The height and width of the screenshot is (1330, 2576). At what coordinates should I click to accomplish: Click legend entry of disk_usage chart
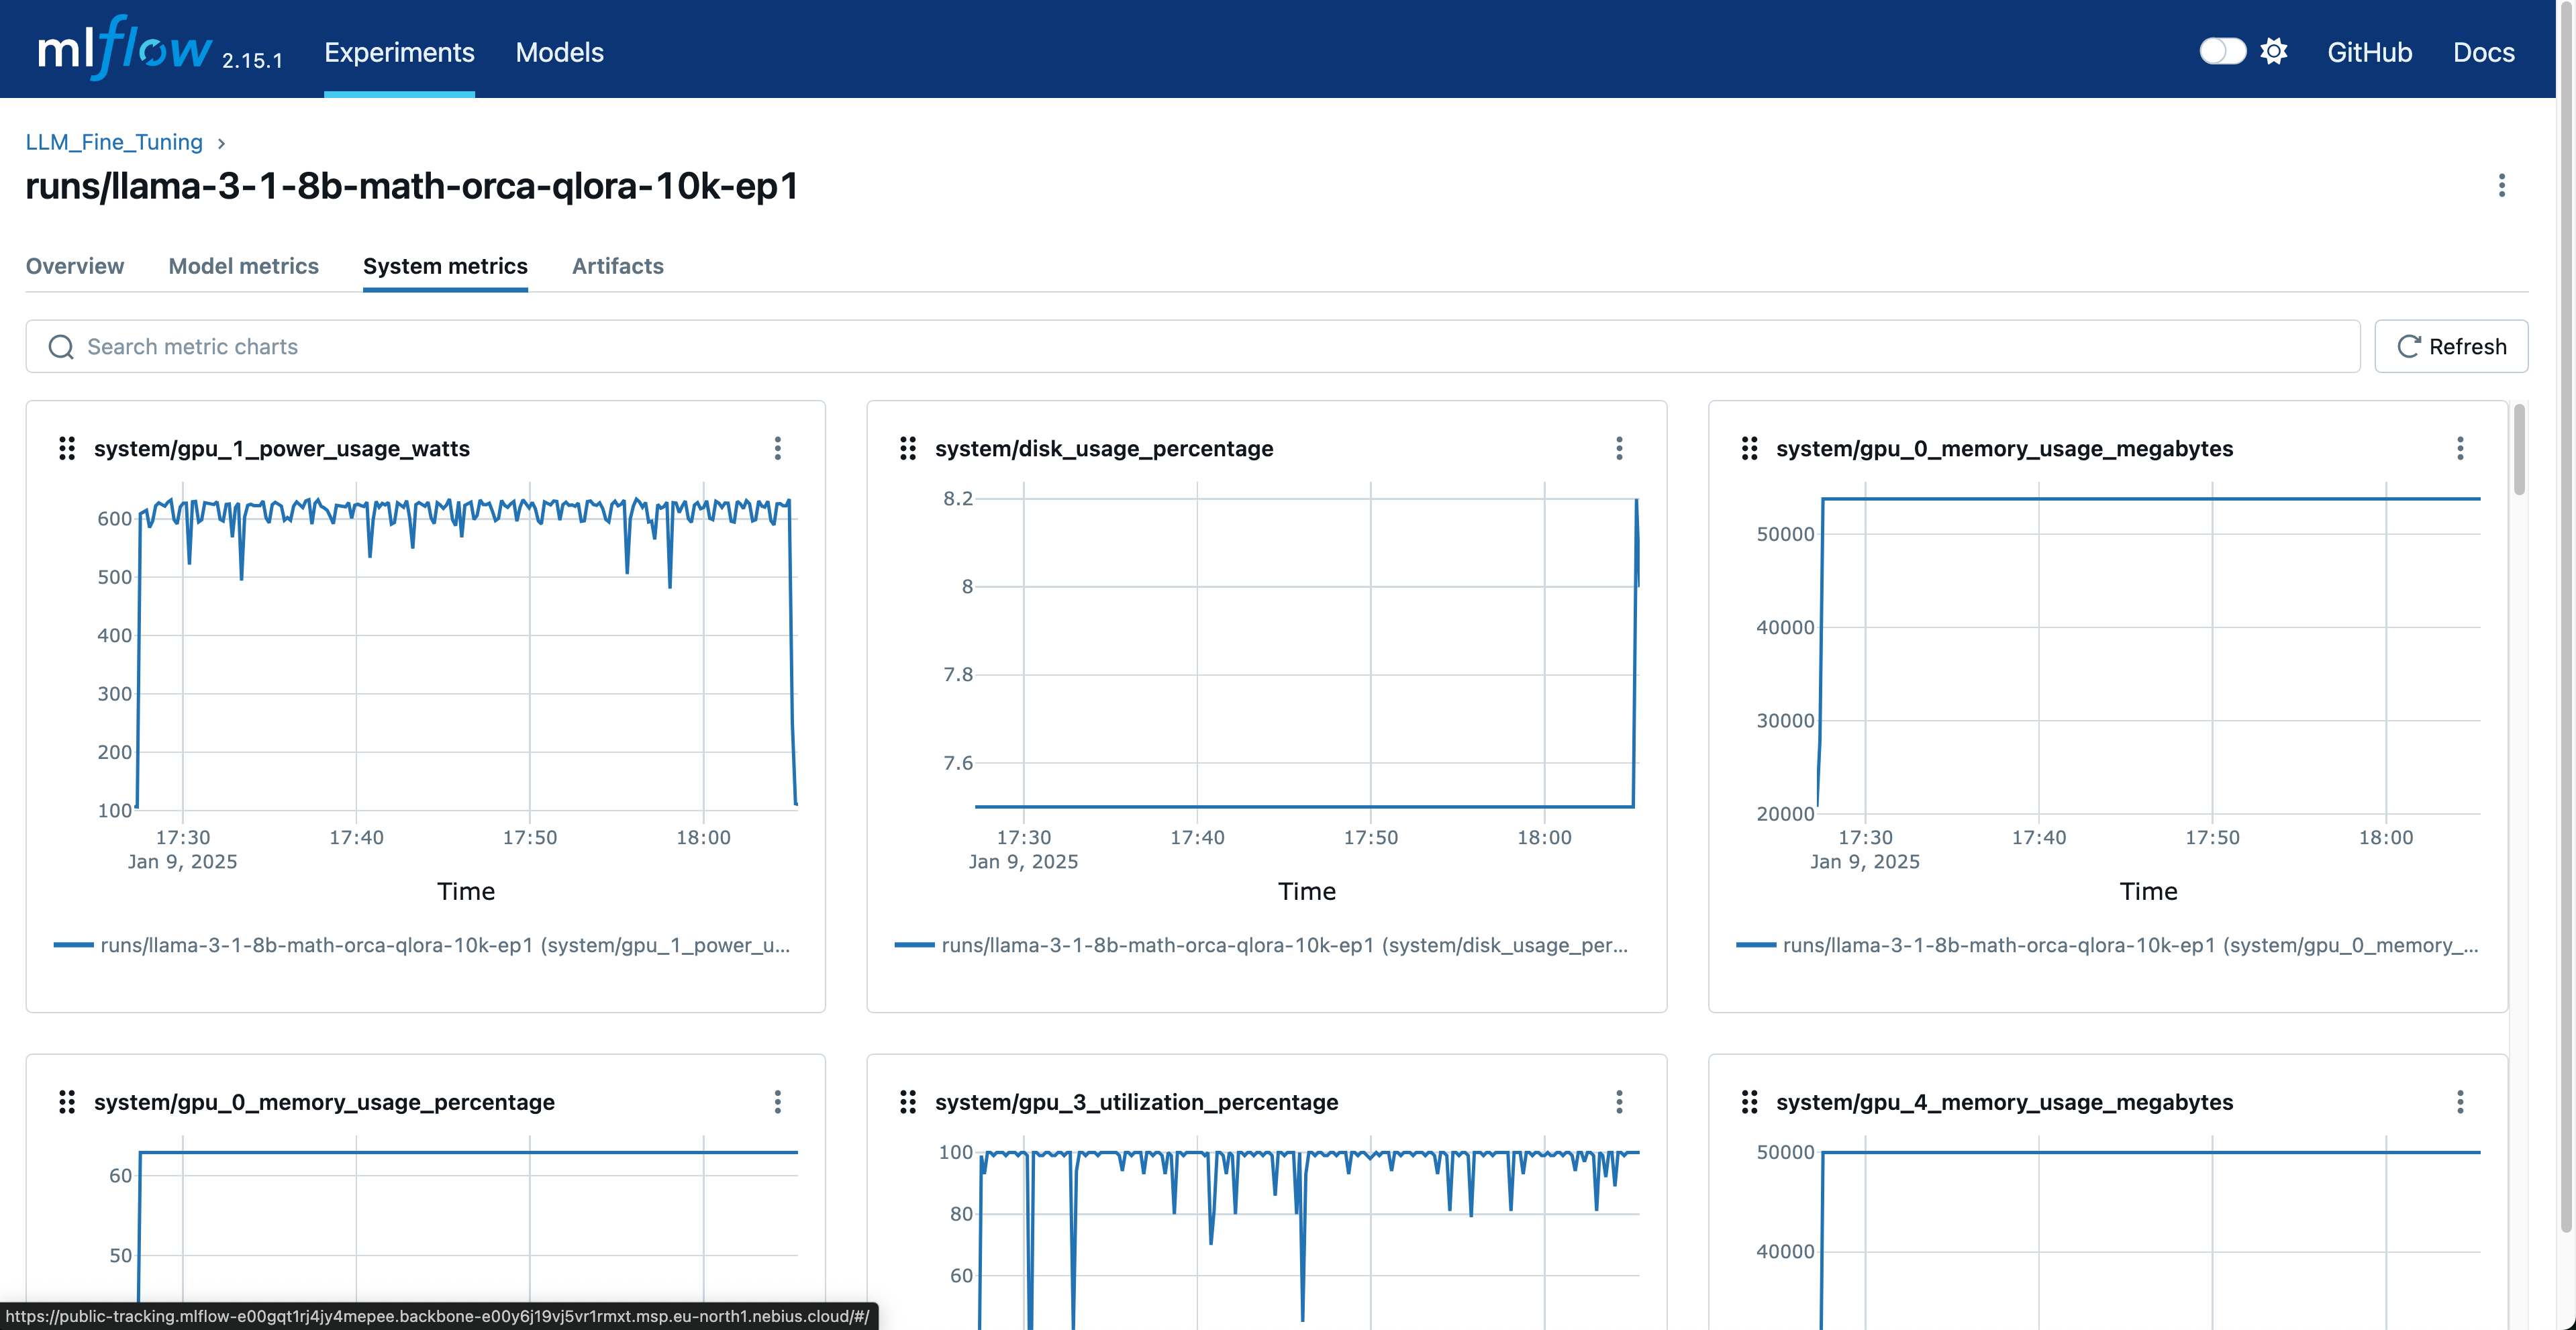click(1262, 945)
